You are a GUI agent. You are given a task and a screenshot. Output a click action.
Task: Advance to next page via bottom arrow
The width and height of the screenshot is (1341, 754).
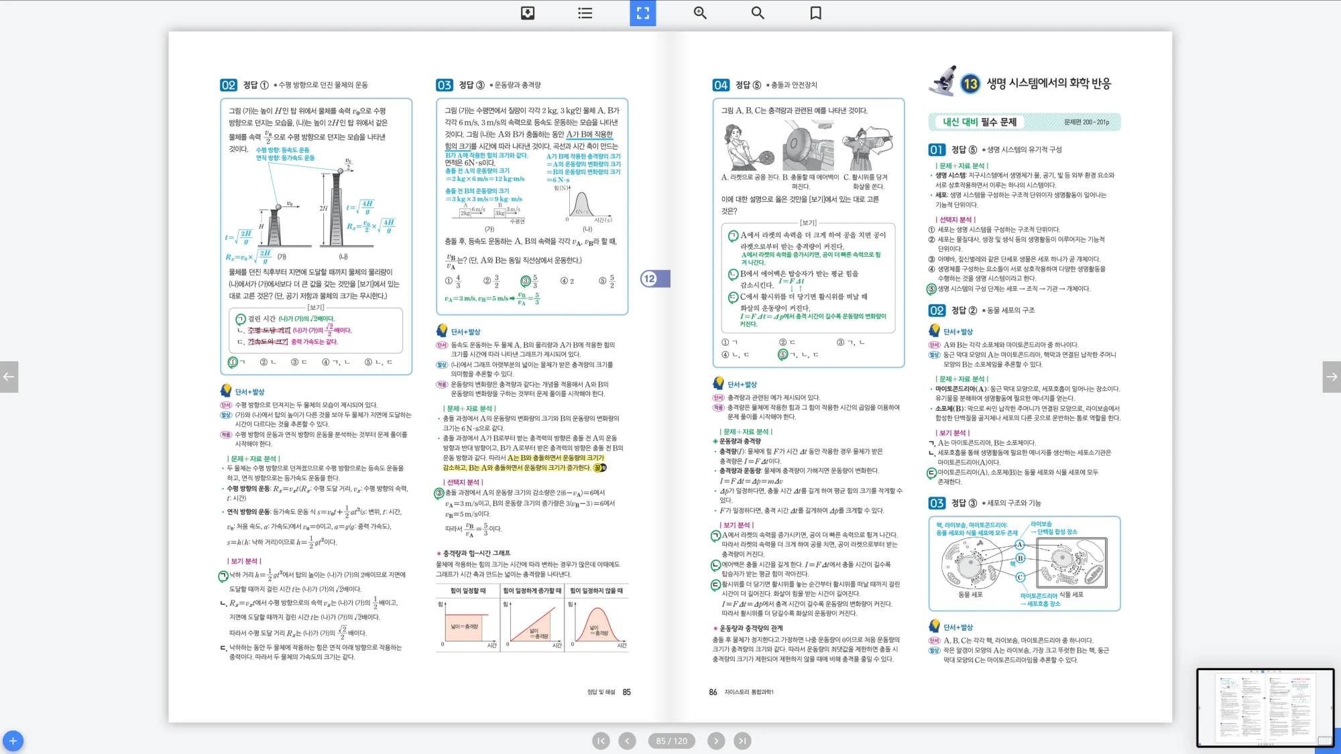(x=715, y=741)
